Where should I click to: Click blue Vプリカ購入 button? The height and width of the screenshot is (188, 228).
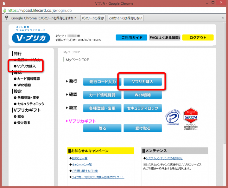pyautogui.click(x=142, y=82)
